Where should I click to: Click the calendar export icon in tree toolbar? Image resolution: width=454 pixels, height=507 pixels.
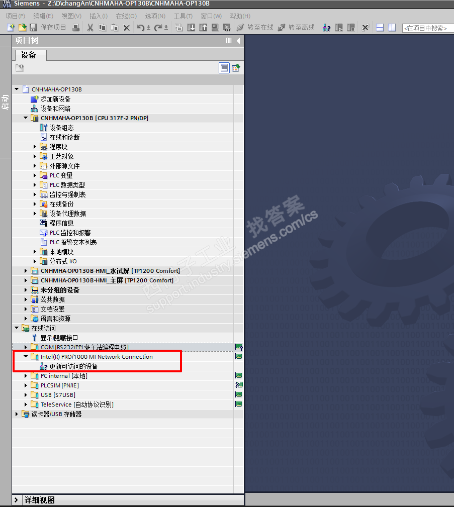click(x=236, y=68)
